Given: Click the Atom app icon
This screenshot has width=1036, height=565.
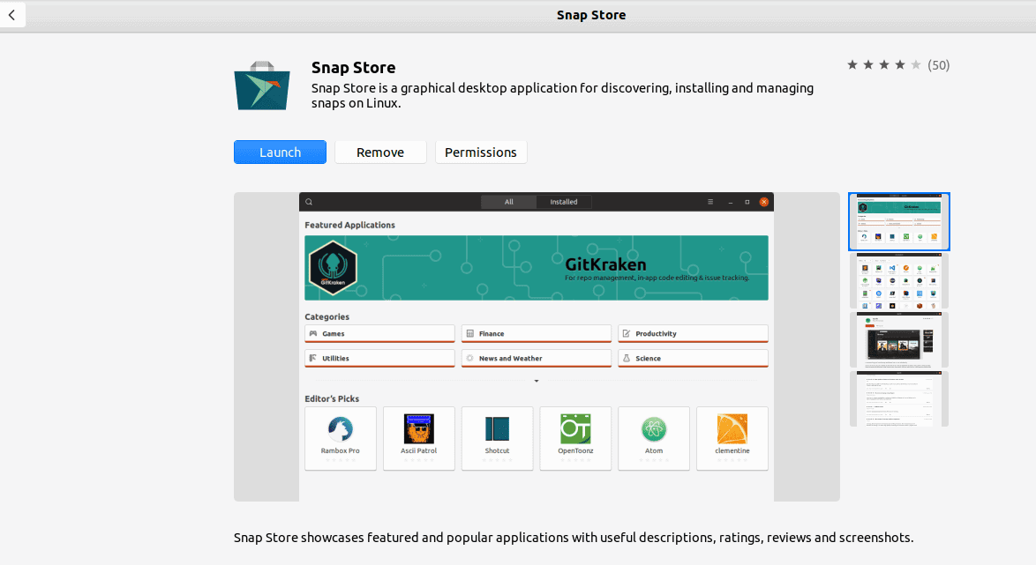Looking at the screenshot, I should click(653, 429).
